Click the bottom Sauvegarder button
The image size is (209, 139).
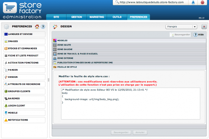pyautogui.click(x=121, y=133)
